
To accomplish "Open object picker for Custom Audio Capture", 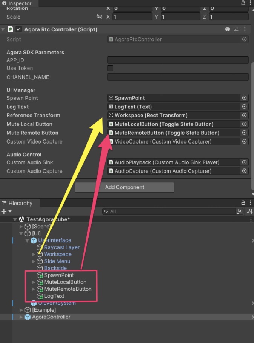I will (x=245, y=171).
